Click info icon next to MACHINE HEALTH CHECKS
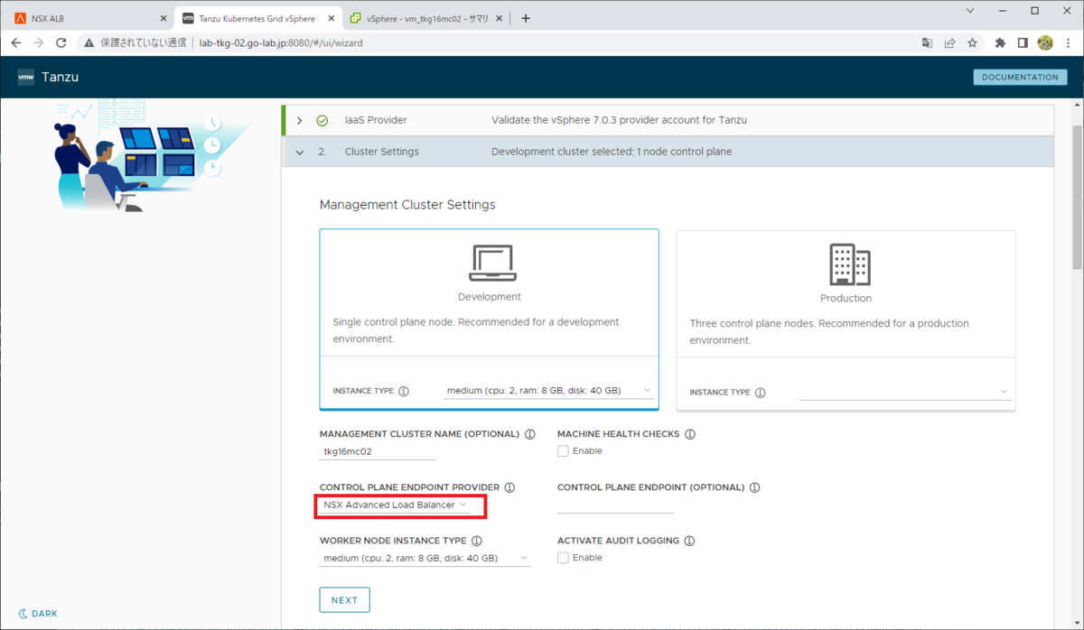The width and height of the screenshot is (1084, 630). click(x=690, y=434)
